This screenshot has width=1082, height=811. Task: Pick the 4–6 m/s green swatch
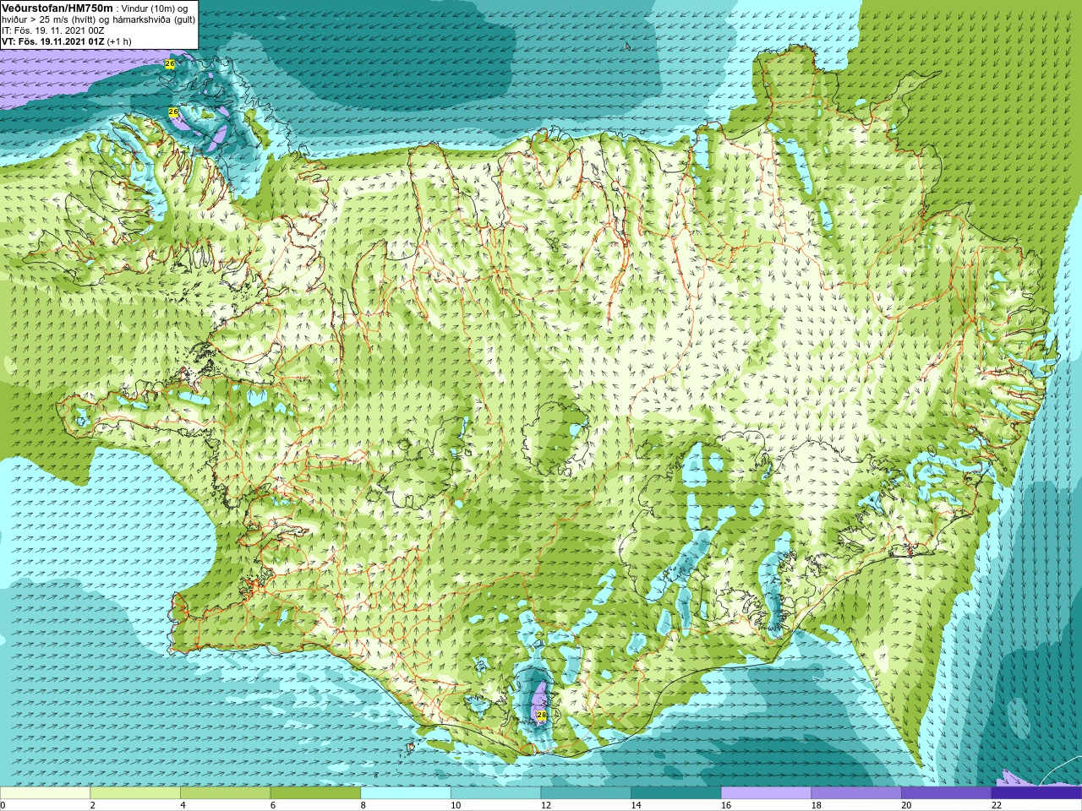226,793
